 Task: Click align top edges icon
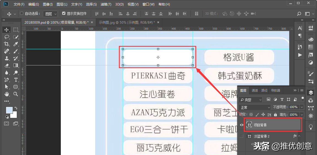pos(97,14)
